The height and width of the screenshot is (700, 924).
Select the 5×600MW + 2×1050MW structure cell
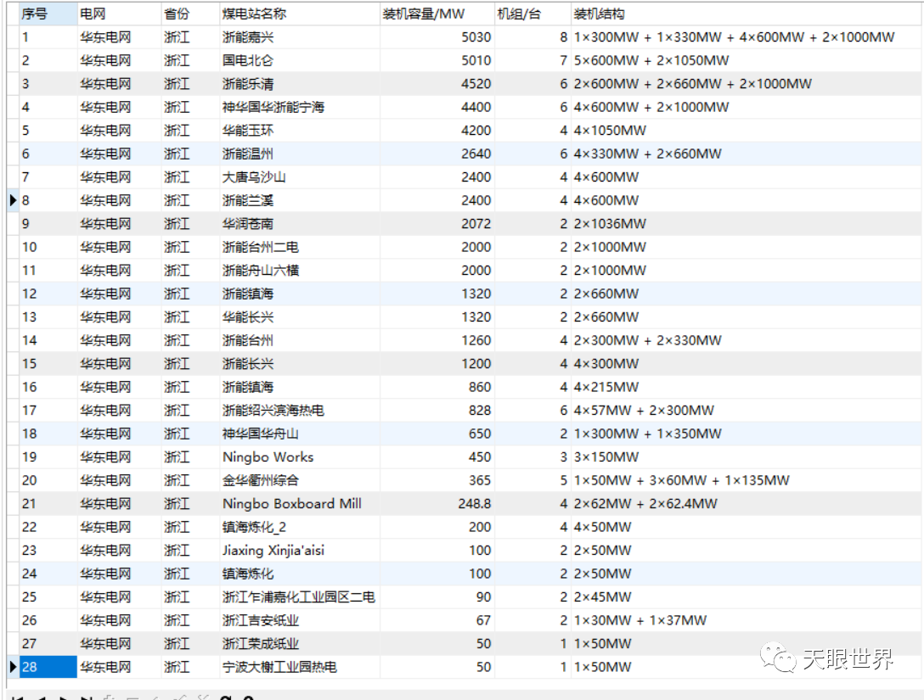click(746, 60)
